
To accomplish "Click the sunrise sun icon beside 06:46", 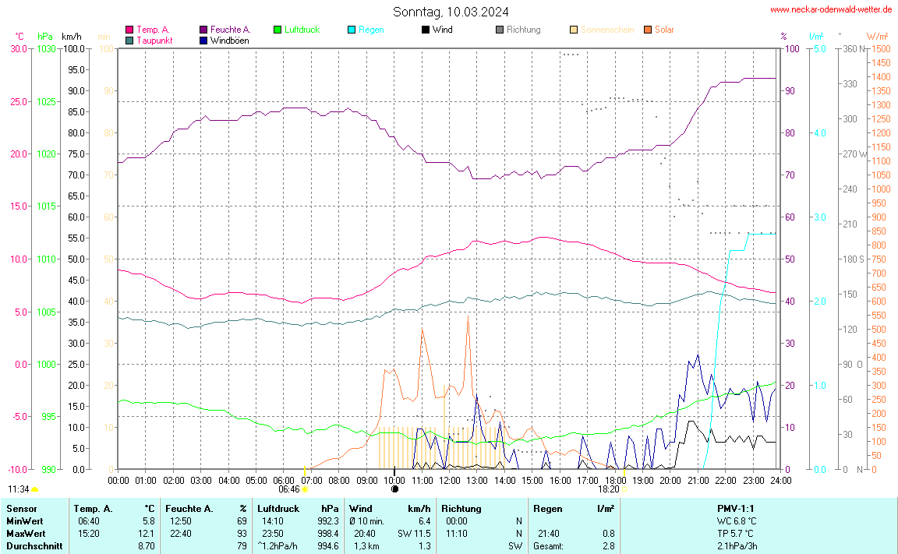I will coord(304,489).
